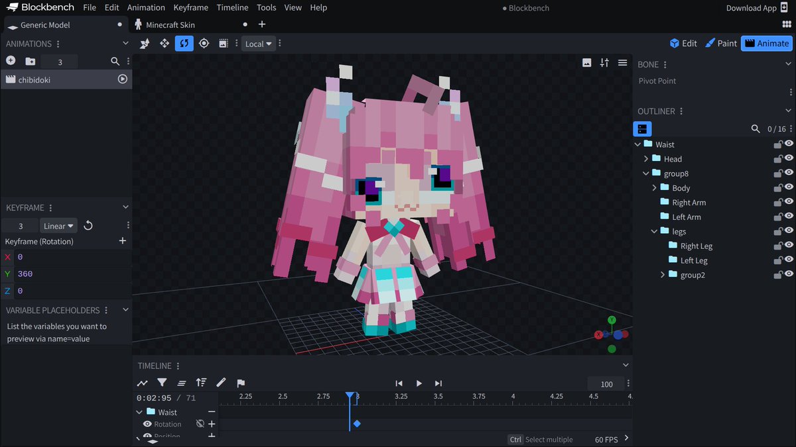This screenshot has height=447, width=796.
Task: Search animations with magnifier icon
Action: point(115,61)
